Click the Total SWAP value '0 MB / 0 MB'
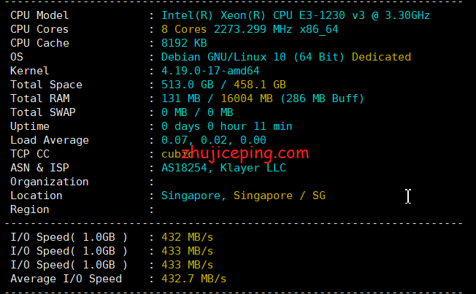The image size is (476, 294). 197,112
